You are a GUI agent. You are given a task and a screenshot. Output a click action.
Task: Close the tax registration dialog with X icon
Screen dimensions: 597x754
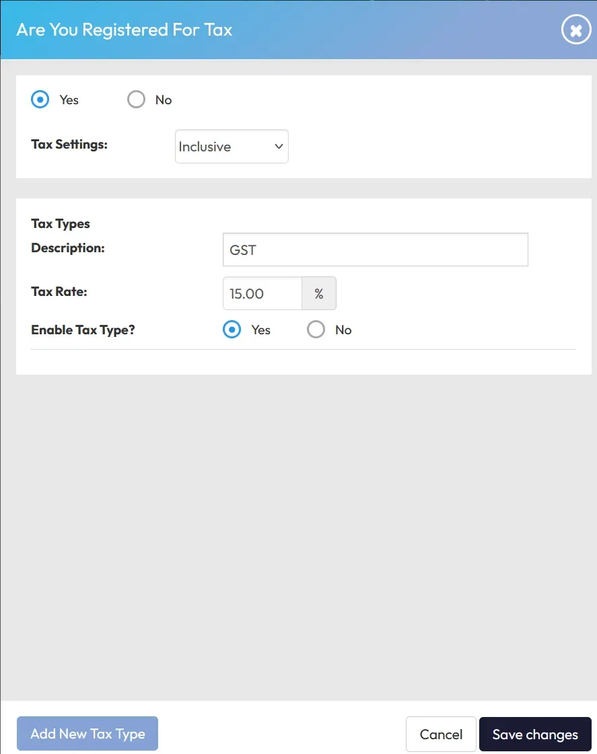tap(575, 30)
